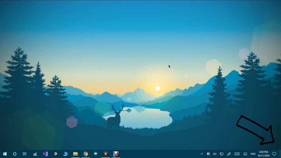Open the clock showing 4:39 PM
This screenshot has height=158, width=281.
click(x=263, y=154)
